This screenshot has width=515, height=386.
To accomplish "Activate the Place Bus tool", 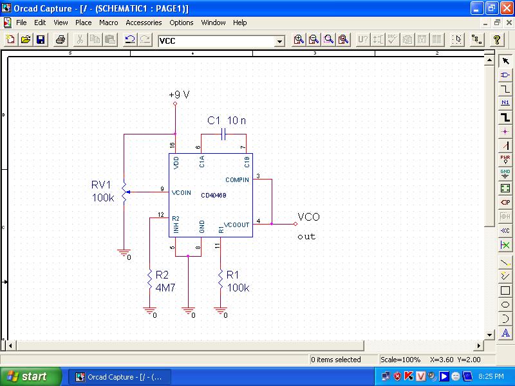I will click(505, 117).
